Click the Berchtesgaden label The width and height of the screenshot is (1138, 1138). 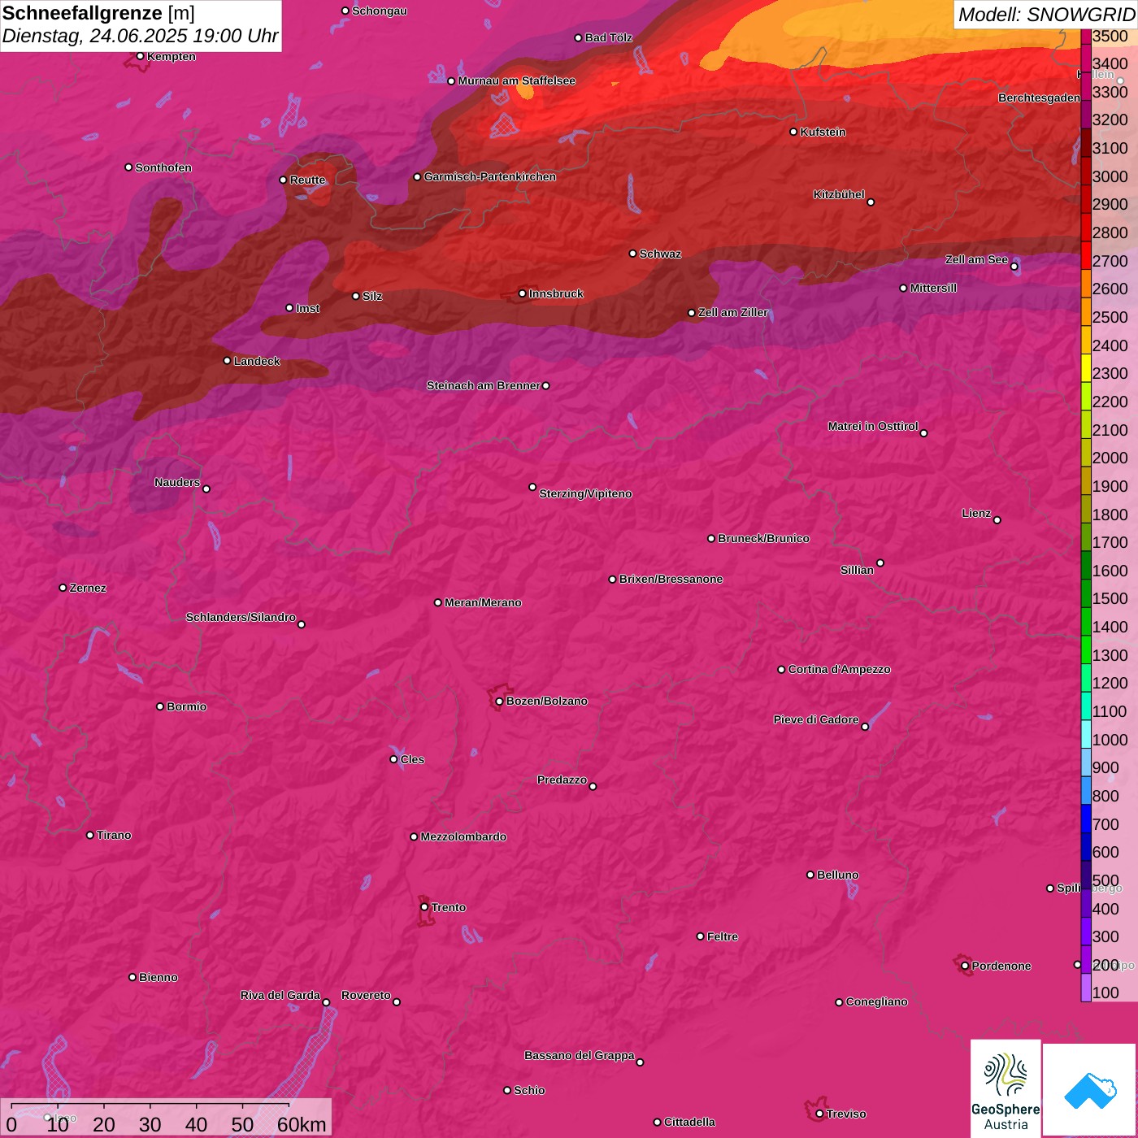pyautogui.click(x=1039, y=98)
